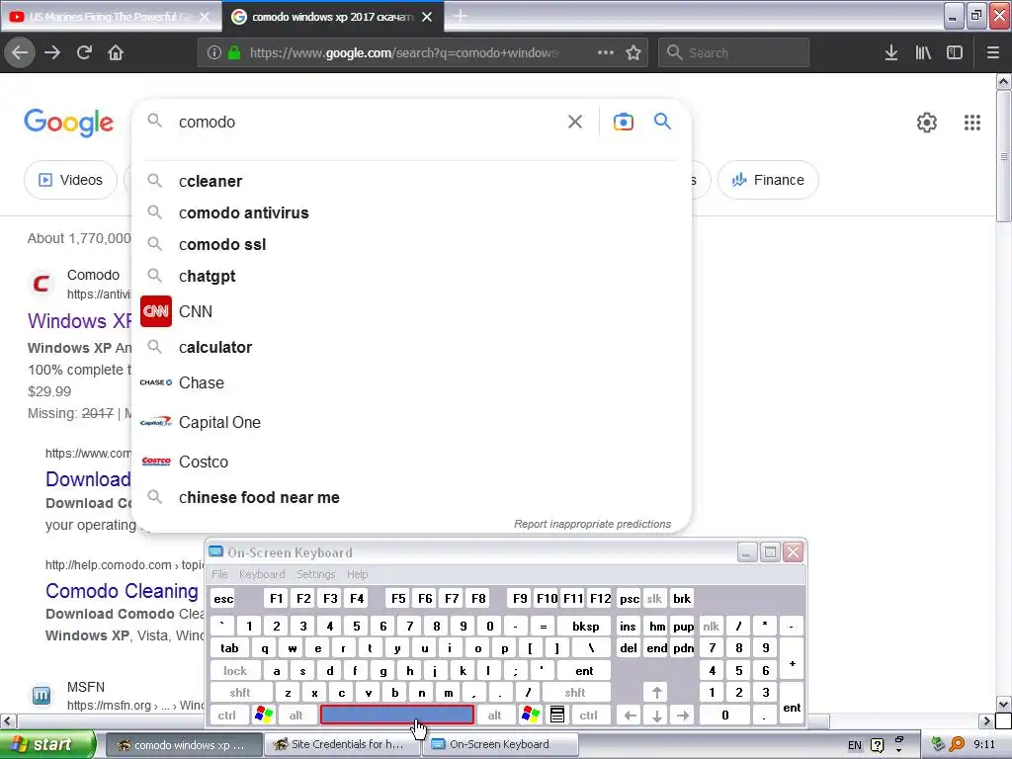This screenshot has width=1012, height=759.
Task: Open the On-Screen Keyboard Keyboard menu
Action: [261, 574]
